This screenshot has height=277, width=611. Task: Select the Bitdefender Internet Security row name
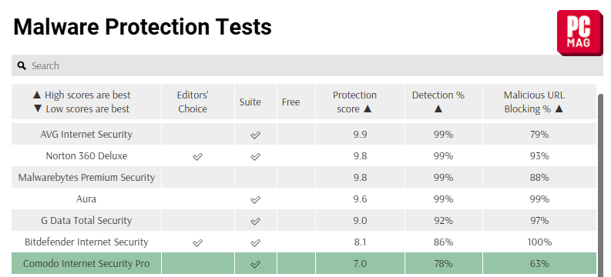click(x=86, y=242)
